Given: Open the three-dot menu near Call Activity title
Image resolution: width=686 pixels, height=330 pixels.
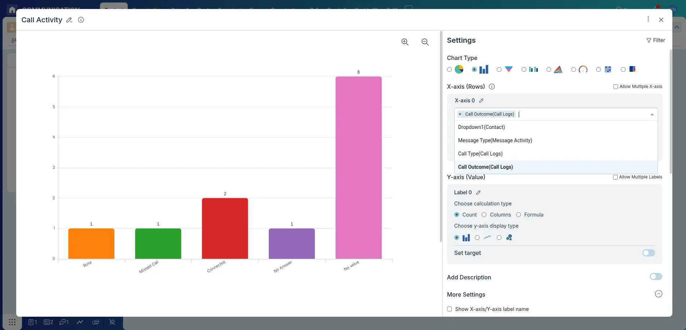Looking at the screenshot, I should click(x=648, y=19).
